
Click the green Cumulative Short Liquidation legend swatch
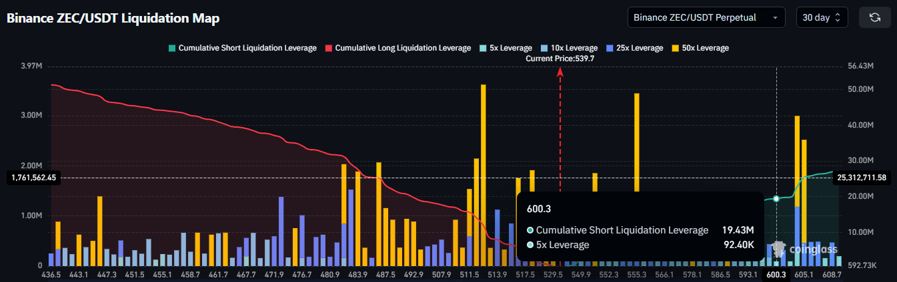172,48
